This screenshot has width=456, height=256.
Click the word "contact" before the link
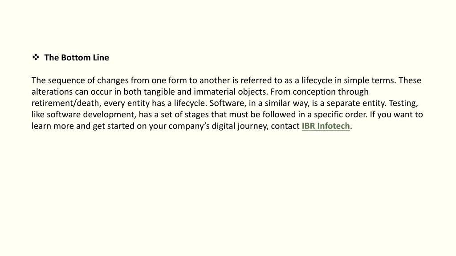pos(285,126)
